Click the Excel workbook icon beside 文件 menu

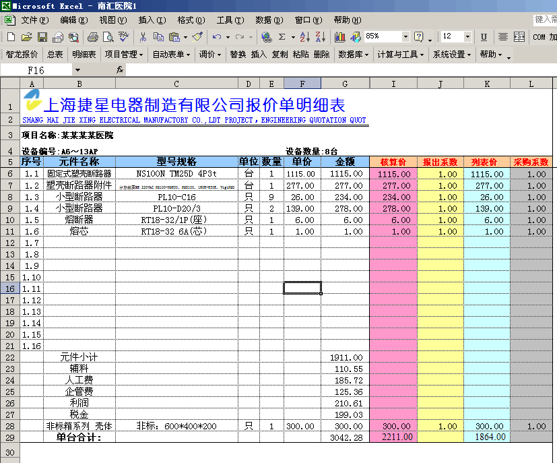(10, 20)
